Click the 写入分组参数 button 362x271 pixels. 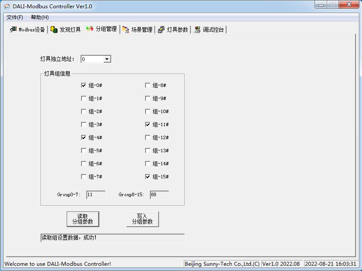point(142,219)
